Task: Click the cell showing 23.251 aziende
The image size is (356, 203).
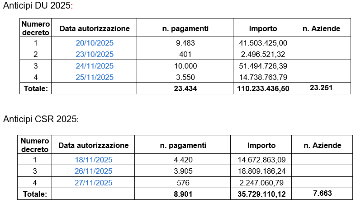Action: click(x=321, y=88)
